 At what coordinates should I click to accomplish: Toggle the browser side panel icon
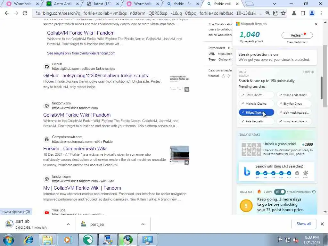point(303,13)
